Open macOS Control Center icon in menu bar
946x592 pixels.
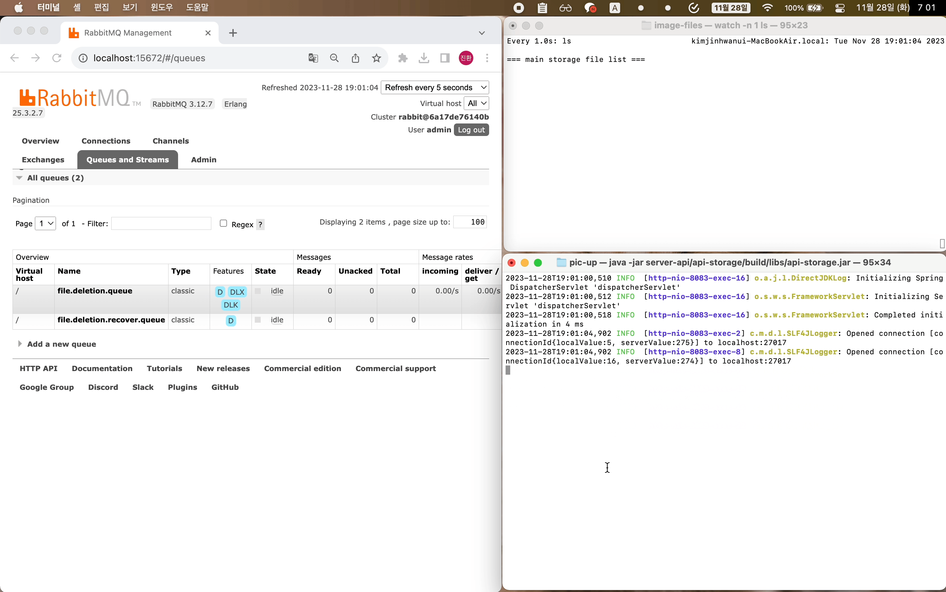coord(840,8)
